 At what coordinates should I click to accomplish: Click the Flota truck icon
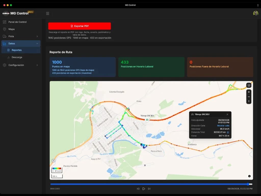tap(5, 36)
